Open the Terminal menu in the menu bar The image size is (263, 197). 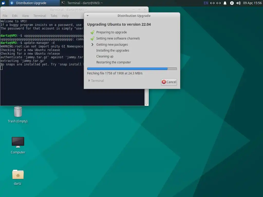pyautogui.click(x=40, y=16)
